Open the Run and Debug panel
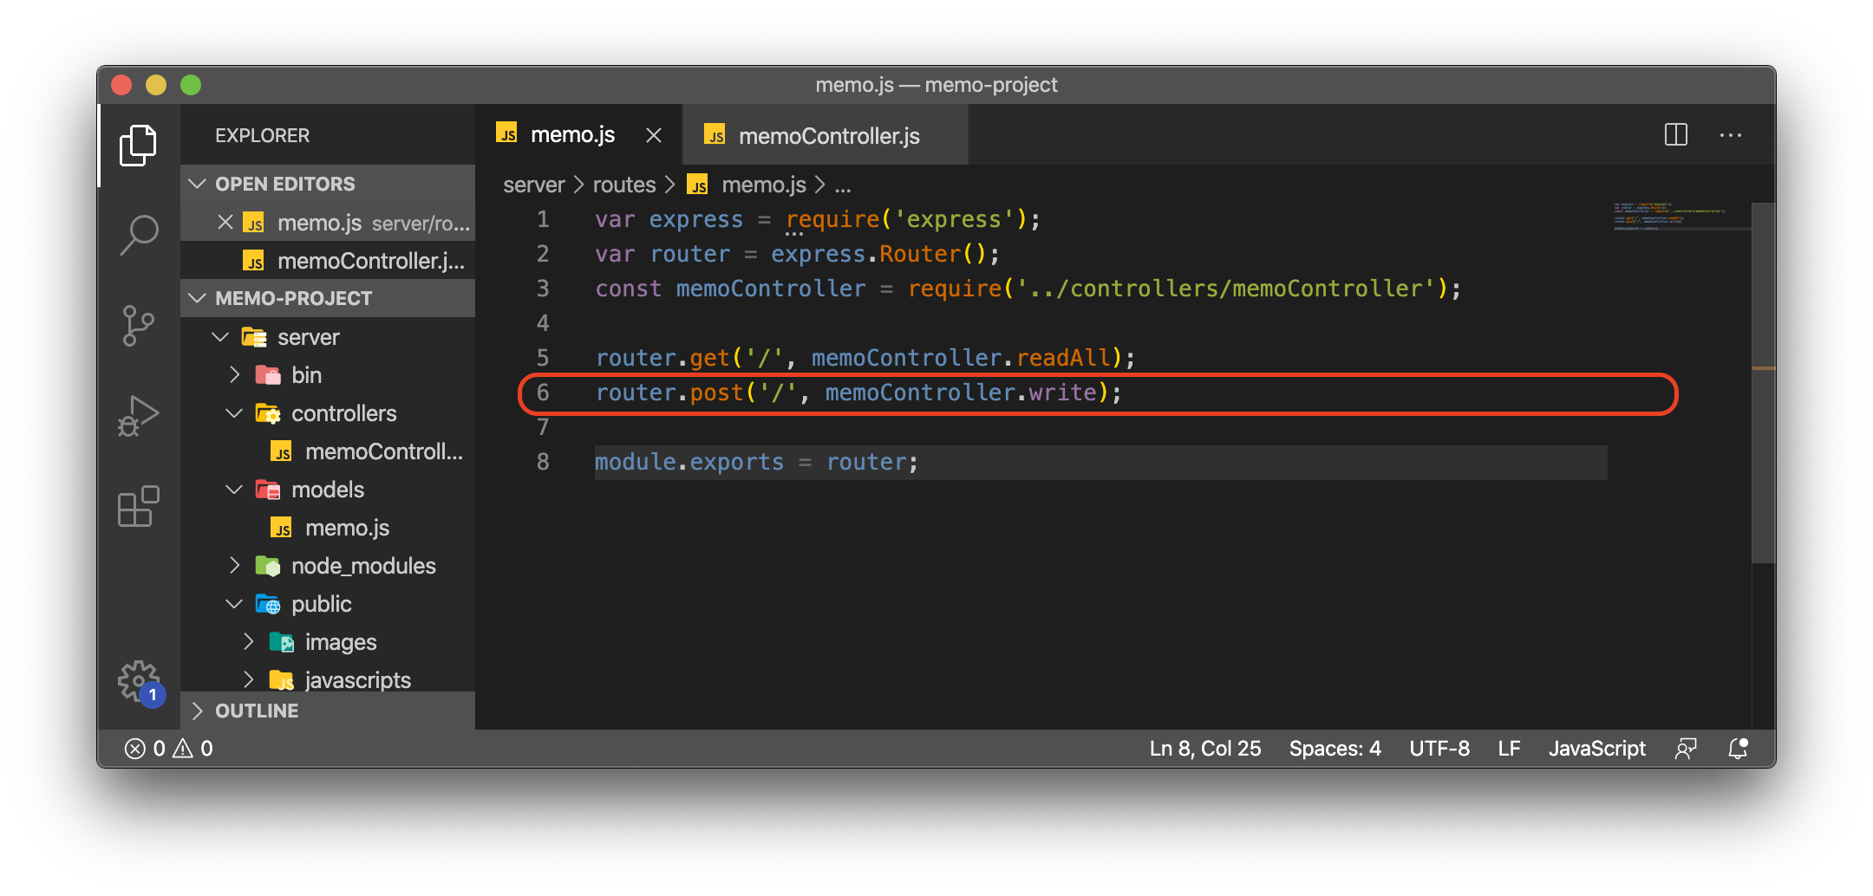Viewport: 1873px width, 896px height. [x=139, y=416]
